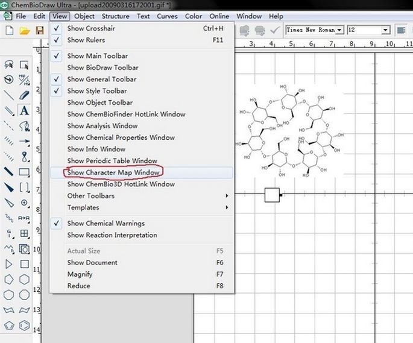Uncheck Show Chemical Warnings
The width and height of the screenshot is (413, 343).
(x=142, y=224)
